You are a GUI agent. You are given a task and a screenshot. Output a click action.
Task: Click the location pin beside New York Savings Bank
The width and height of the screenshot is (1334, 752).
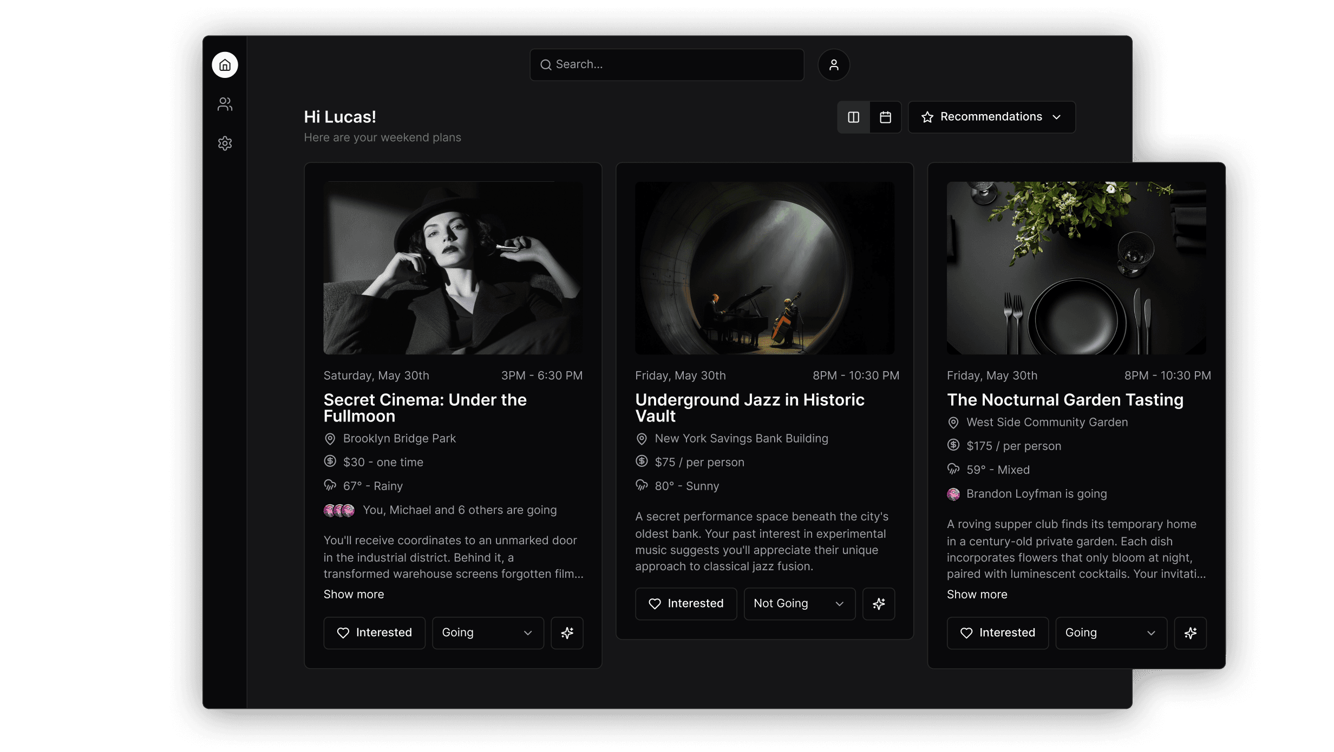coord(642,439)
